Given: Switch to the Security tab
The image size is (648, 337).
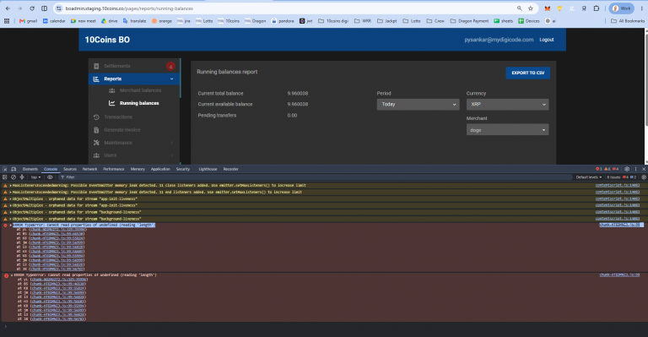Looking at the screenshot, I should coord(182,169).
